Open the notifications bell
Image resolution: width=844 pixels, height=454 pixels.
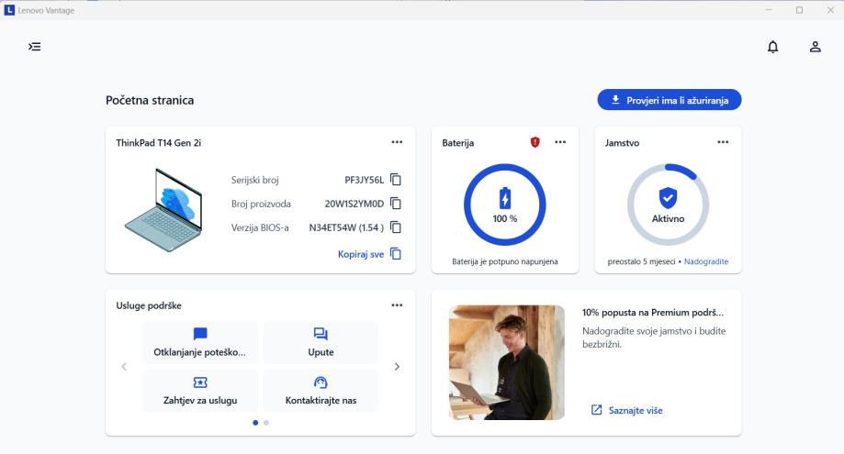point(773,47)
